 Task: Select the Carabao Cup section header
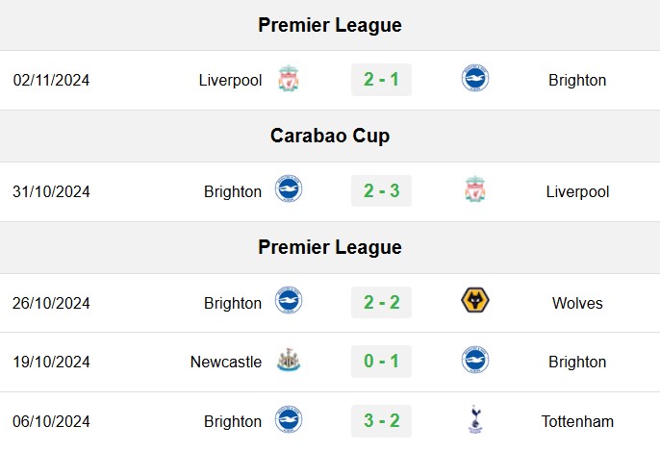pyautogui.click(x=330, y=137)
